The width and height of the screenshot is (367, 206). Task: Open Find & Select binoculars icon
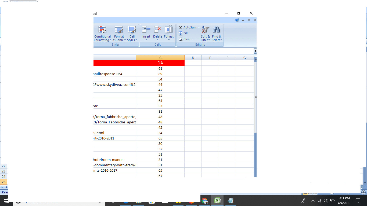pos(216,30)
